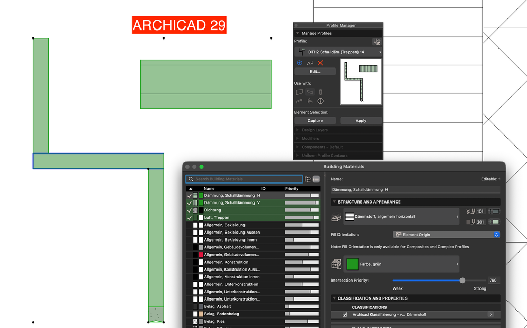527x328 pixels.
Task: Click the Apply button
Action: (361, 121)
